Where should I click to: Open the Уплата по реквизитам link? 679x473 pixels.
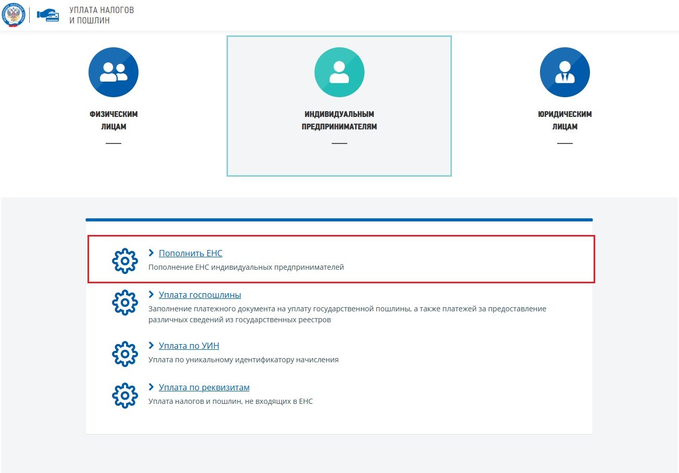(204, 388)
